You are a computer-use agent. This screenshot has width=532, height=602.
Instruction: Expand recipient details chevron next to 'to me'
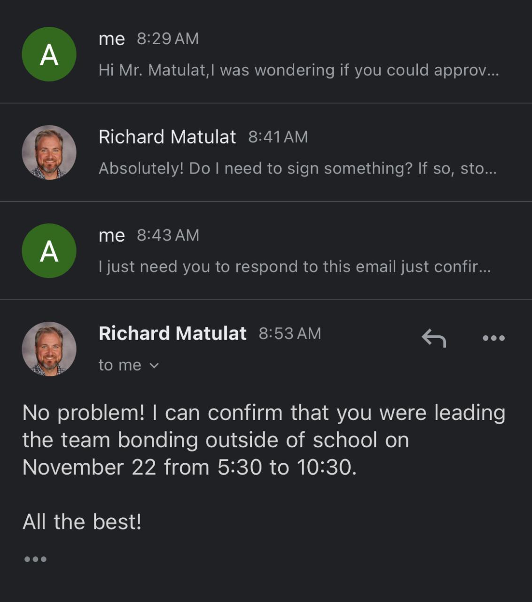pyautogui.click(x=154, y=365)
